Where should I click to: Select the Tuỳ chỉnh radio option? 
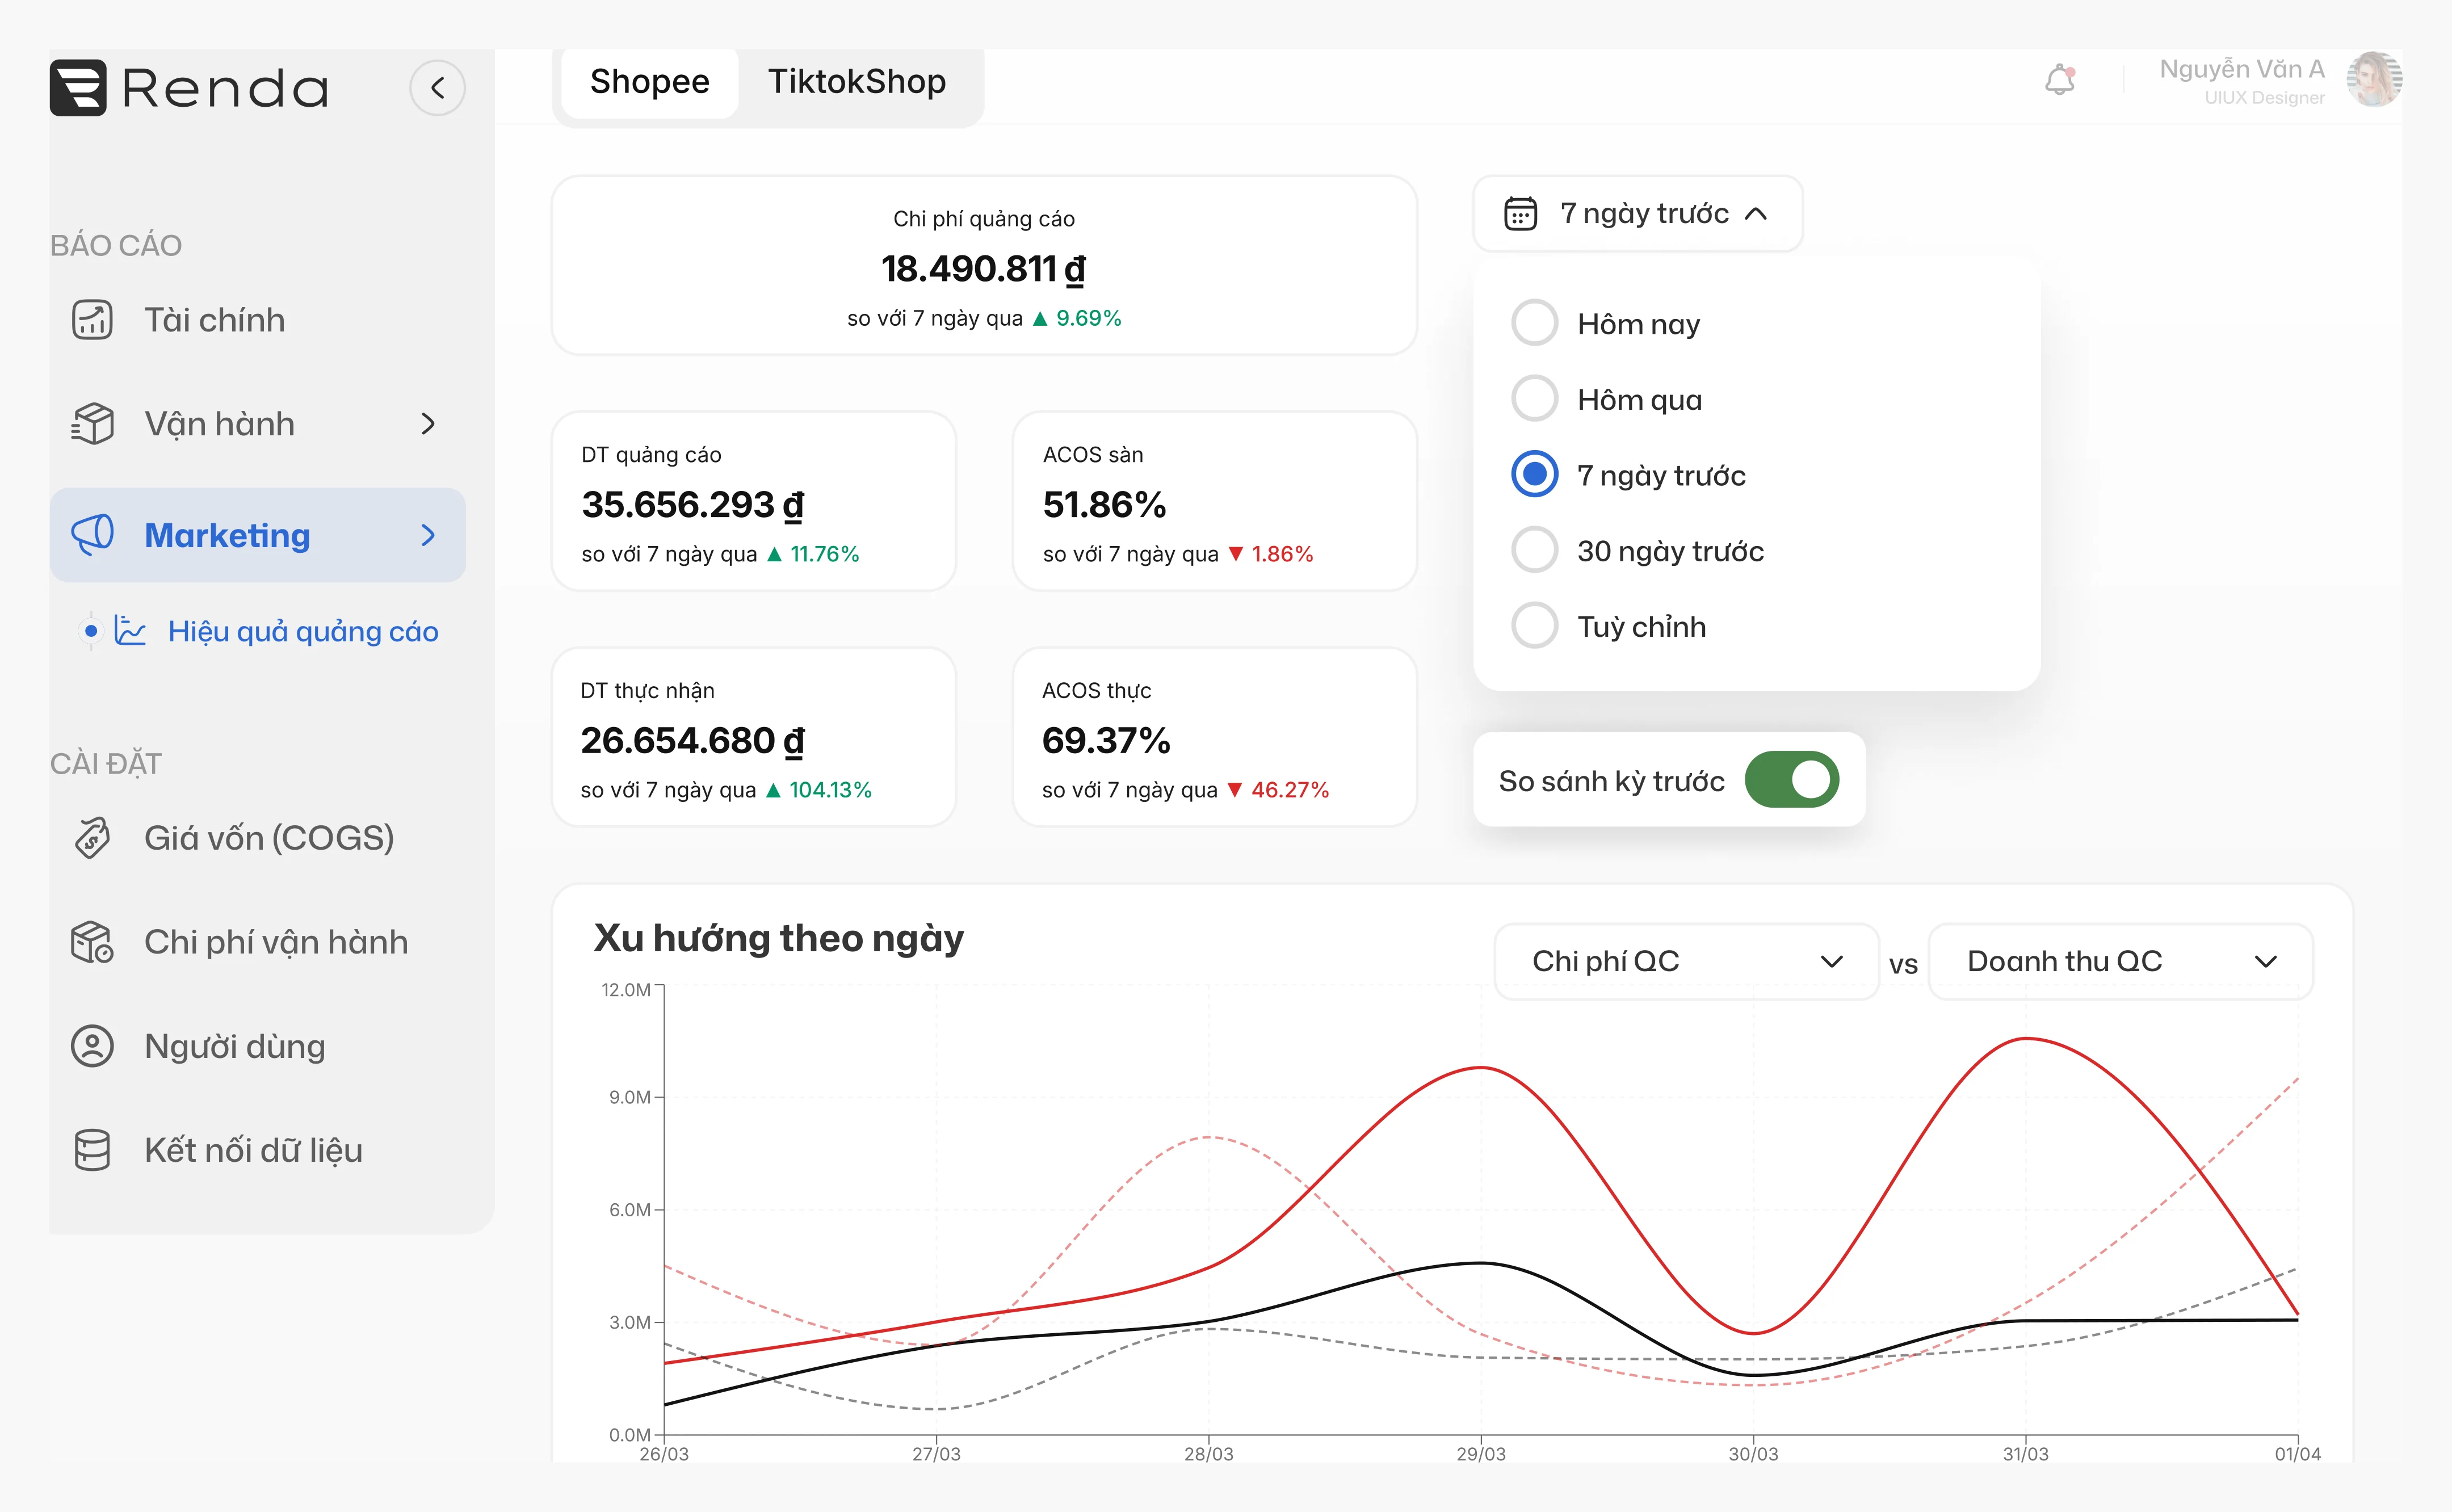click(x=1535, y=626)
